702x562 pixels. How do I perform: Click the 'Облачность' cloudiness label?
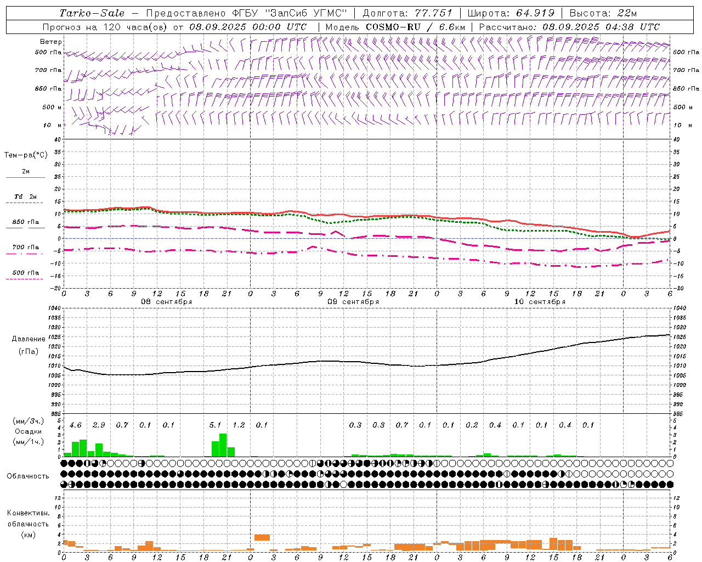click(28, 476)
